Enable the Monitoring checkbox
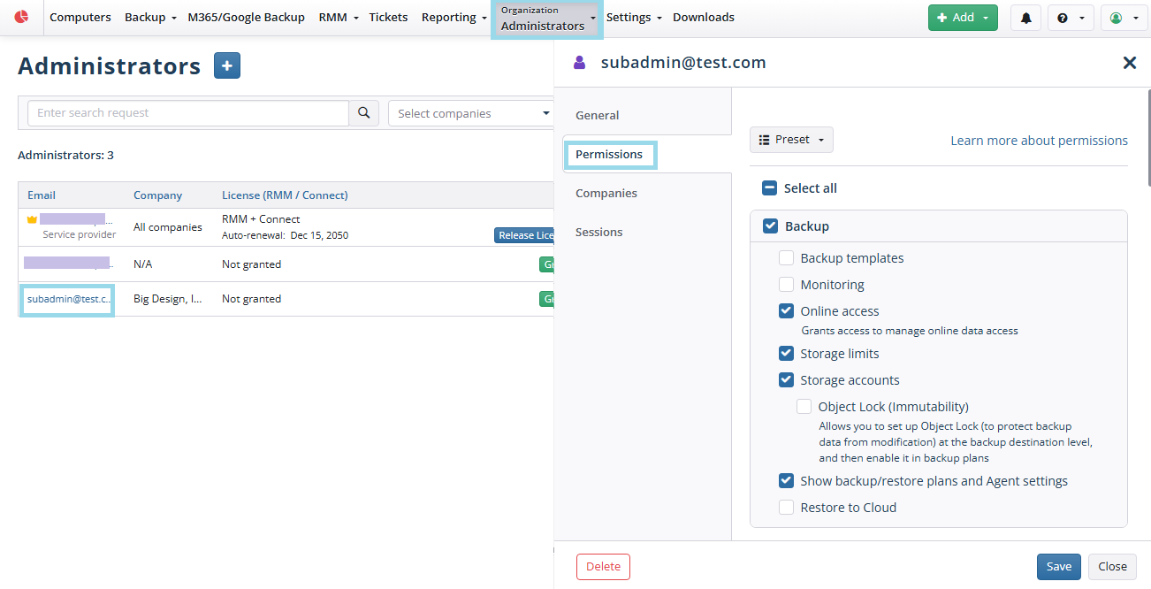This screenshot has width=1151, height=589. [786, 285]
